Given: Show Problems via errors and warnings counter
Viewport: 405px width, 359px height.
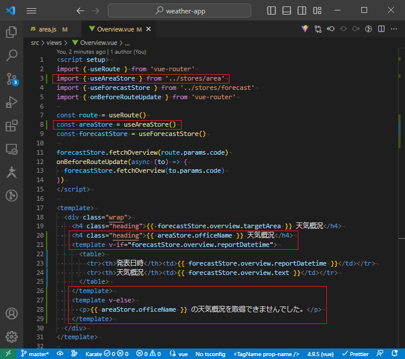Looking at the screenshot, I should click(149, 354).
